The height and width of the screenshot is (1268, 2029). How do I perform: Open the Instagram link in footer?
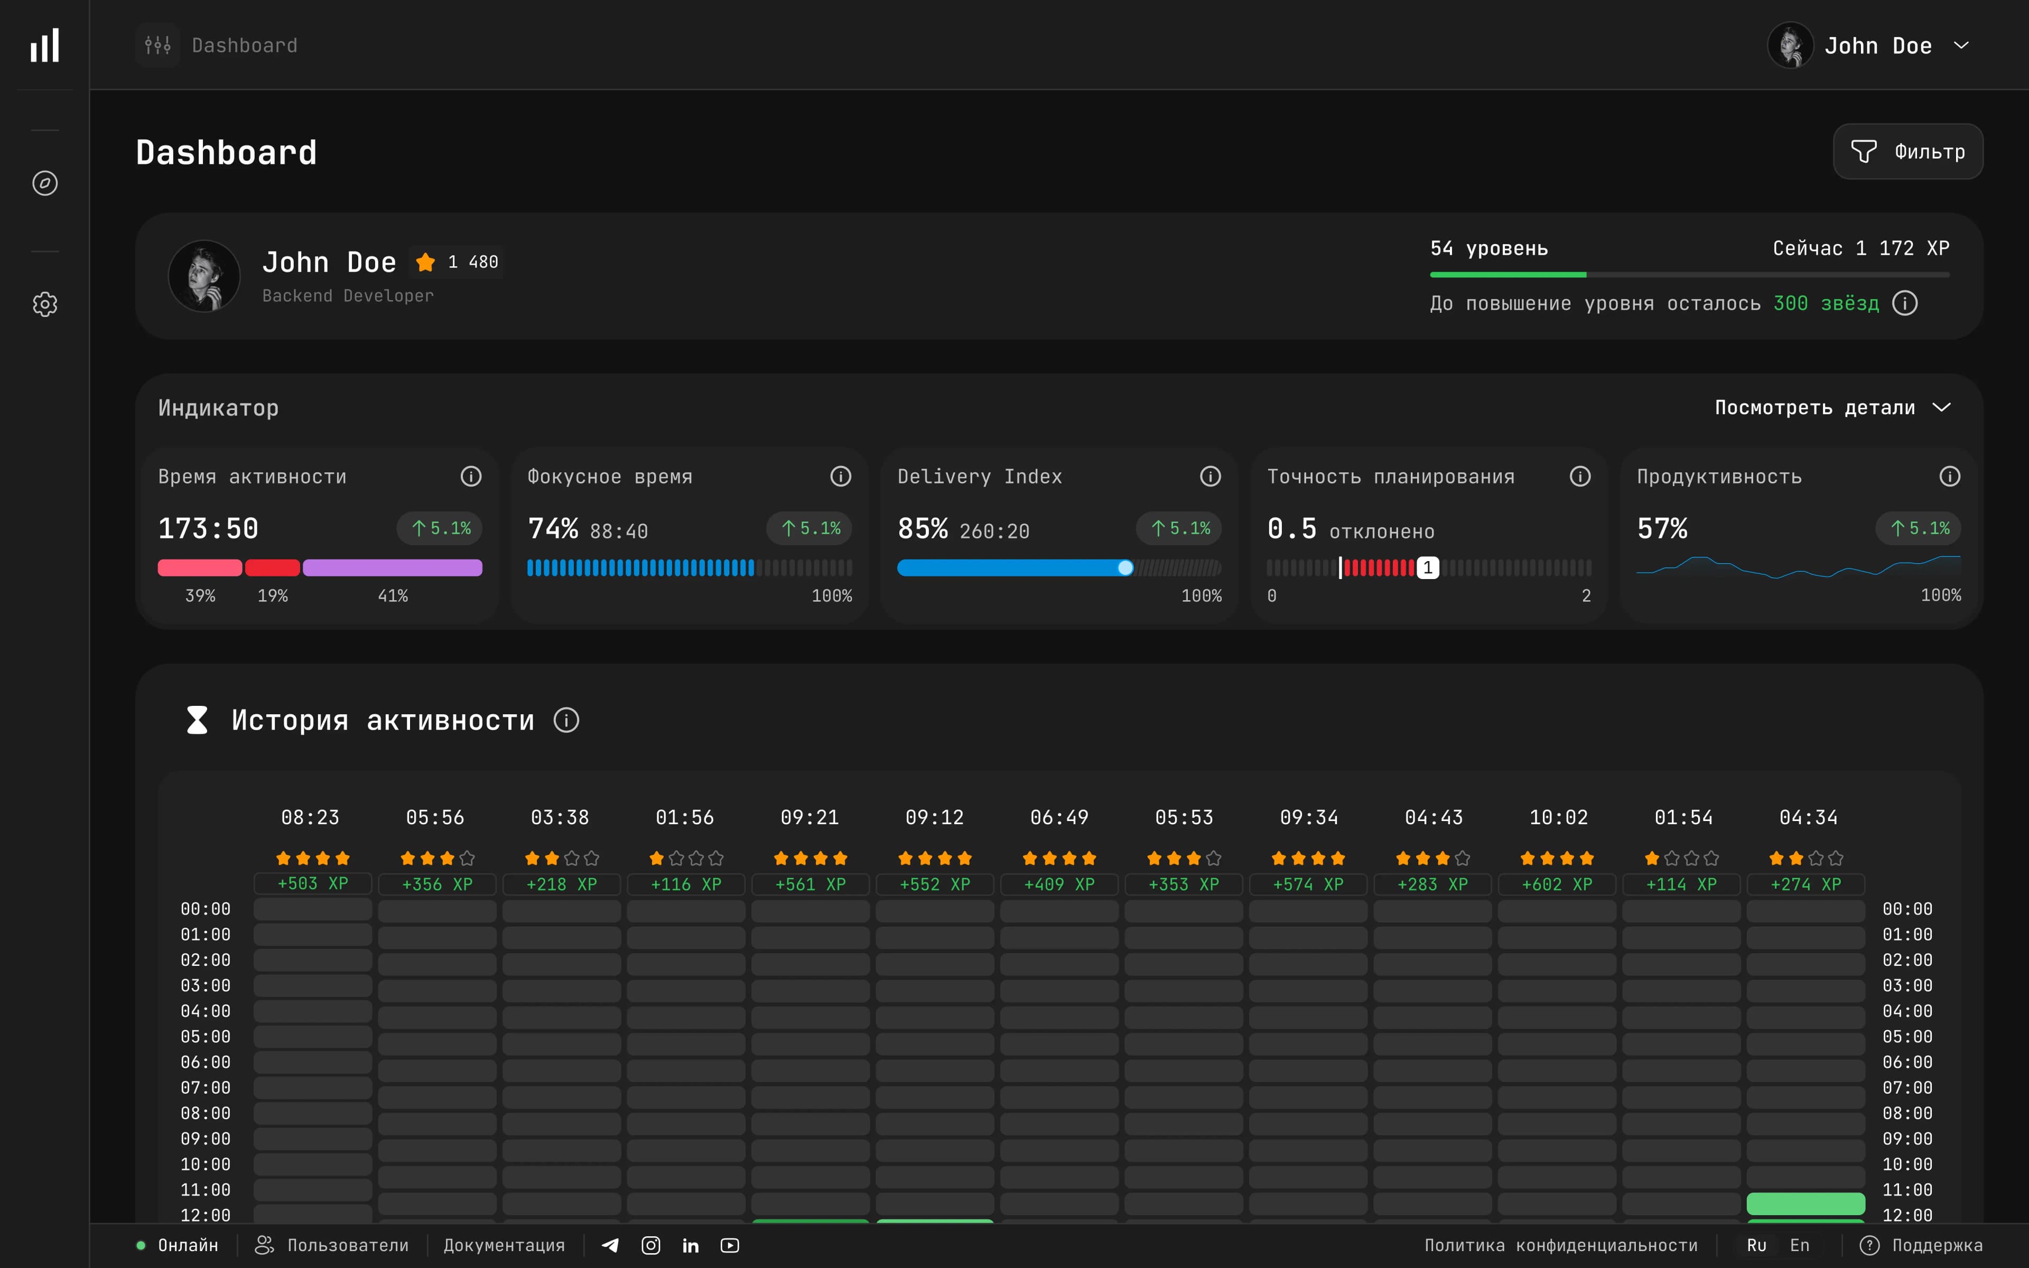(x=650, y=1245)
